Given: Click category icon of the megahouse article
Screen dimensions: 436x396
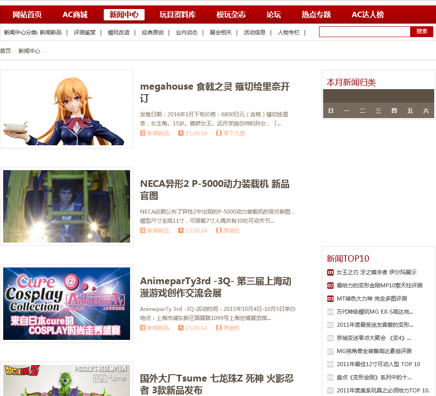Looking at the screenshot, I should tap(143, 134).
